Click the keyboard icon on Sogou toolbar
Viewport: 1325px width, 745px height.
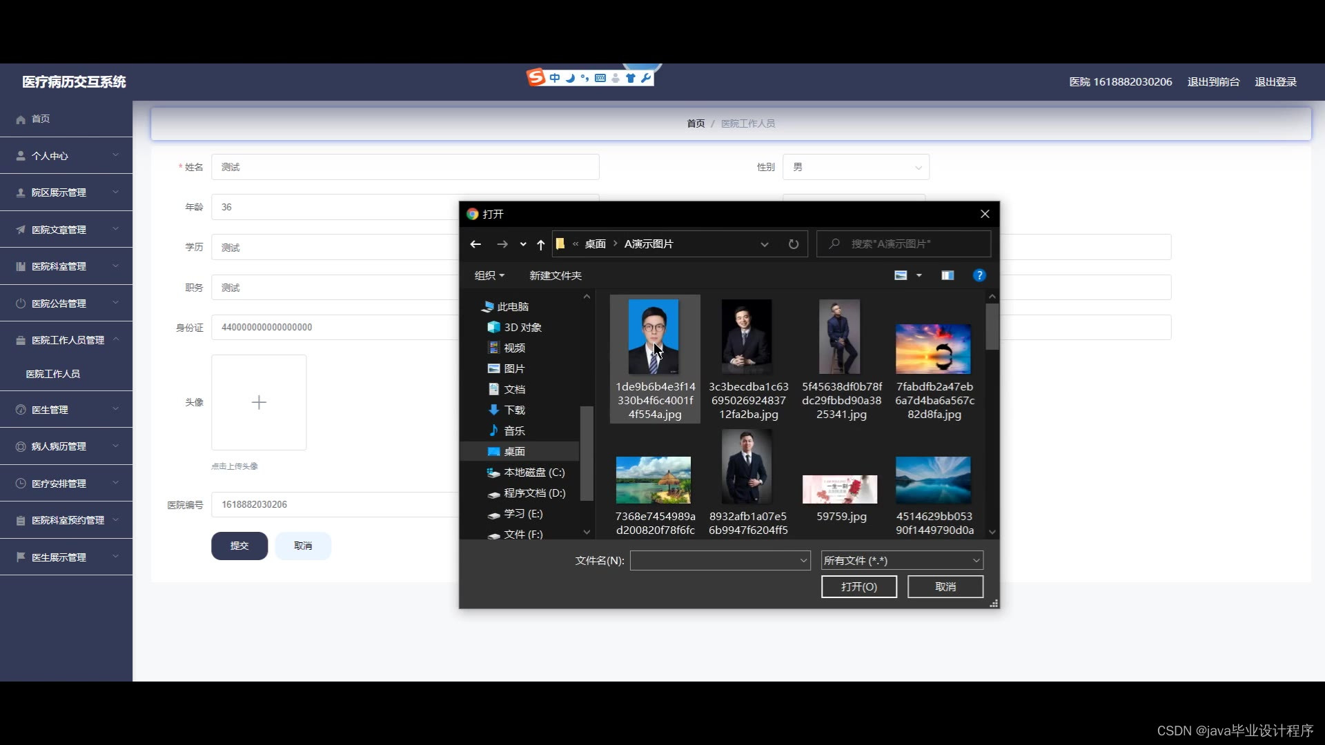pyautogui.click(x=600, y=78)
